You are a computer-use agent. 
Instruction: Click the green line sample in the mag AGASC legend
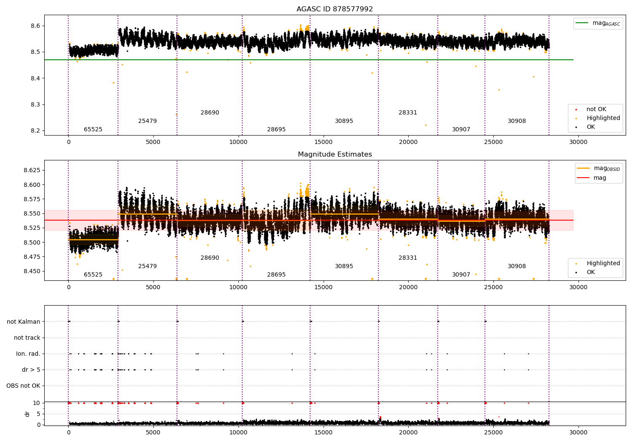(582, 23)
